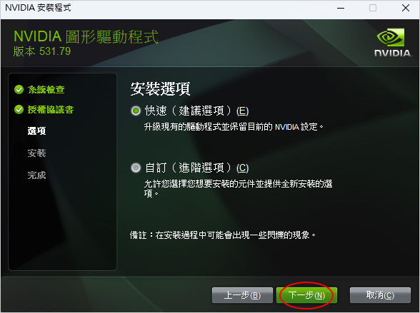Screen dimensions: 420x313
Task: Click the 版本 531.79 version text
Action: pos(42,51)
